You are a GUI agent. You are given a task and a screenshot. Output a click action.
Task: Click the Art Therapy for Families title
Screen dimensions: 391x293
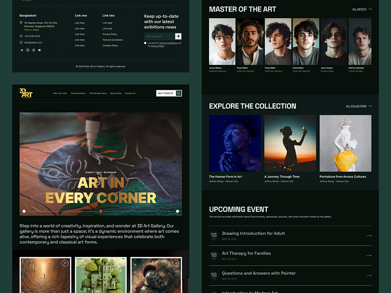pos(246,254)
